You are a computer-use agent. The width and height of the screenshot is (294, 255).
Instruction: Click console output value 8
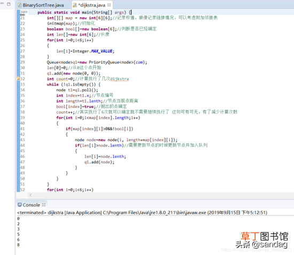(x=18, y=245)
